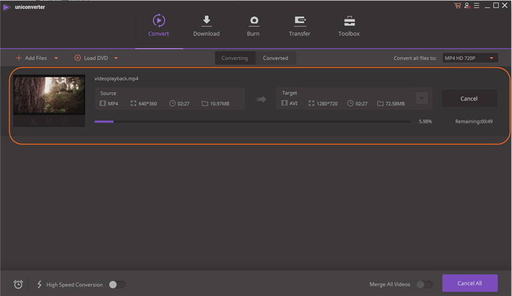Click the uniconverter logo icon
Screen dimensions: 512x296
(7, 7)
